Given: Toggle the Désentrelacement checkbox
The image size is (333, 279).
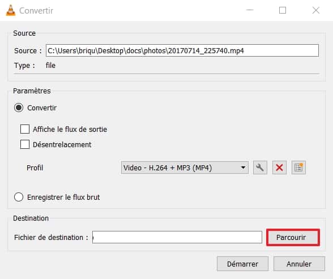Looking at the screenshot, I should pyautogui.click(x=25, y=144).
